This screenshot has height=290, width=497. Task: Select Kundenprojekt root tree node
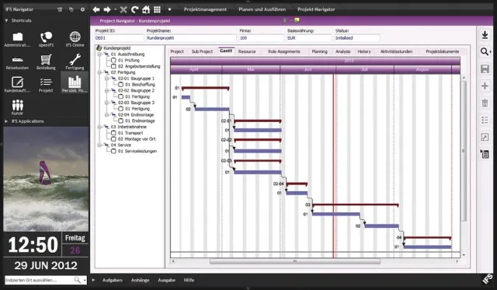[117, 48]
